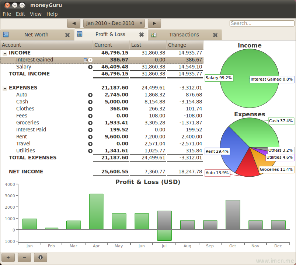Click the October bar in the chart
Viewport: 296px width, 265px height.
click(233, 215)
